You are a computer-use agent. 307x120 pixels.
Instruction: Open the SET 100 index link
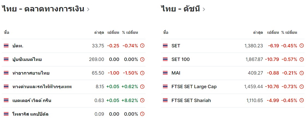(x=180, y=59)
